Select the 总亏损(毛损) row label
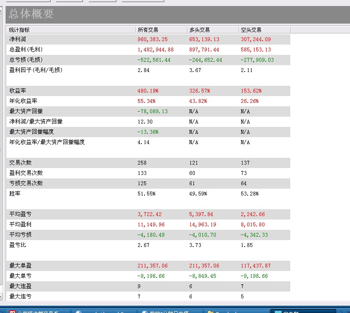This screenshot has height=313, width=350. pyautogui.click(x=26, y=60)
